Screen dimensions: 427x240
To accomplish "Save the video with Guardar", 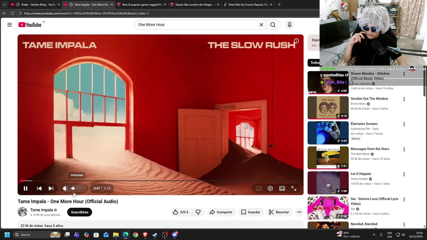I will (251, 212).
